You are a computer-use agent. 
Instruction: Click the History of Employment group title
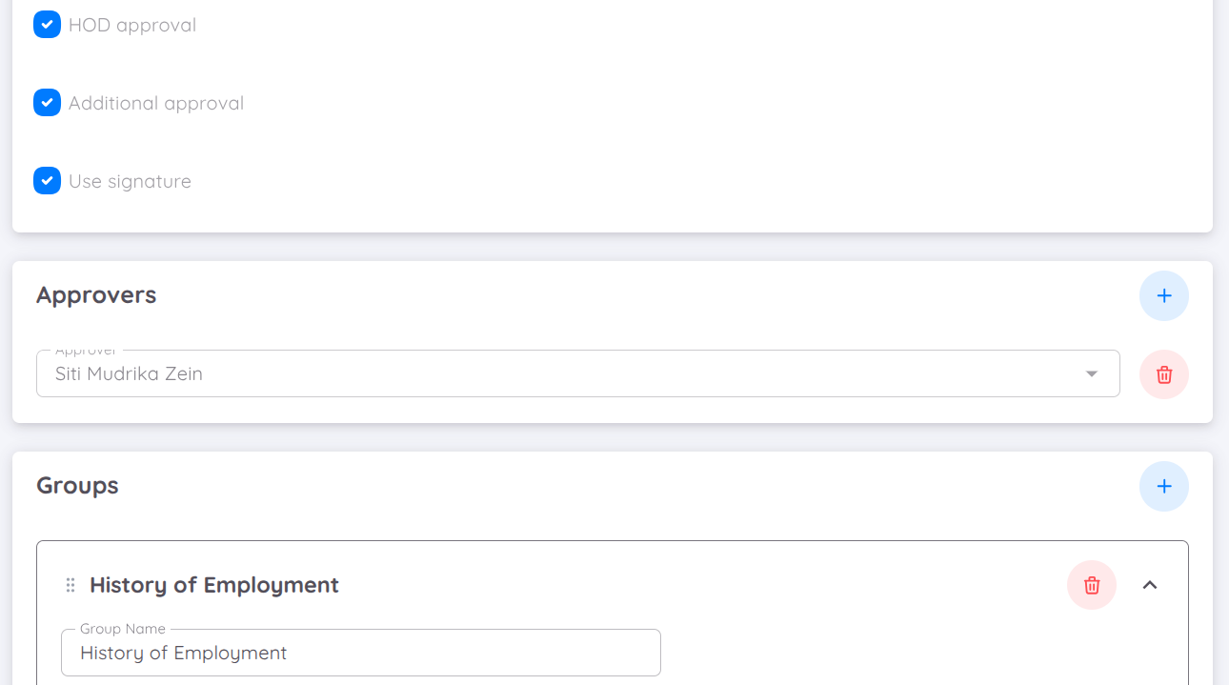[x=213, y=584]
